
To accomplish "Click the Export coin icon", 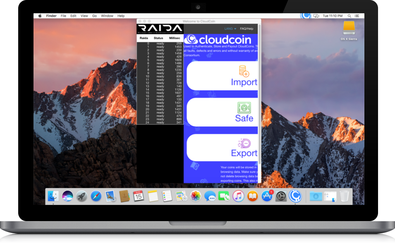I will coord(244,143).
